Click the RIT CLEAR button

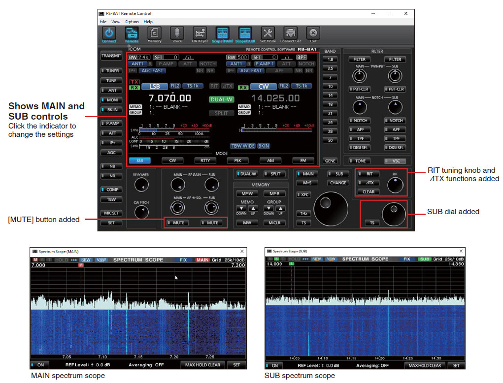369,191
